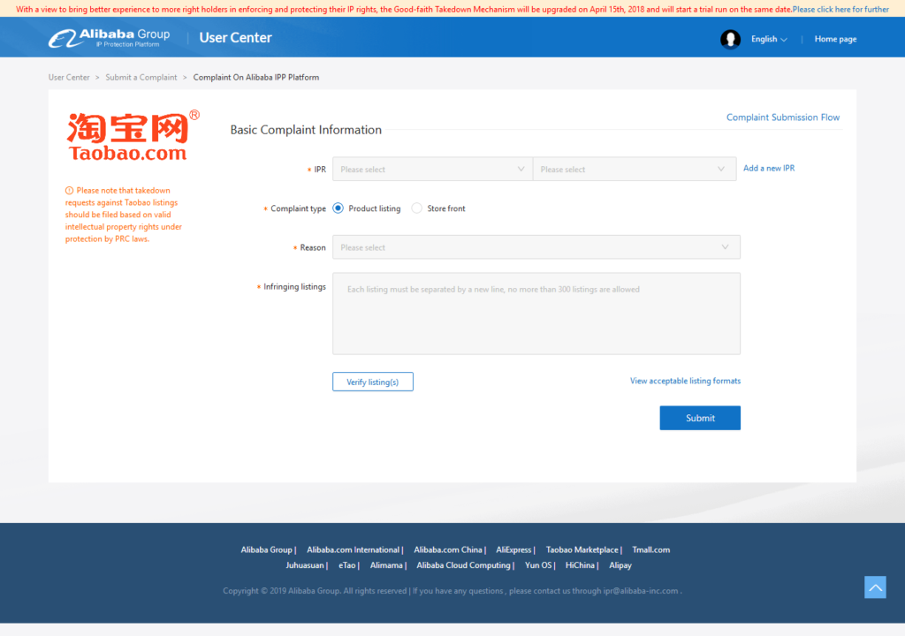Click the Home page header link
The image size is (905, 636).
point(835,39)
